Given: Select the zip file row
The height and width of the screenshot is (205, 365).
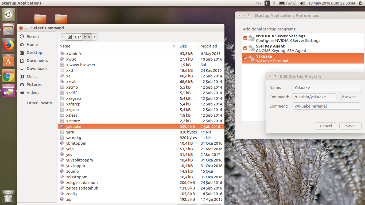Looking at the screenshot, I should [x=141, y=199].
